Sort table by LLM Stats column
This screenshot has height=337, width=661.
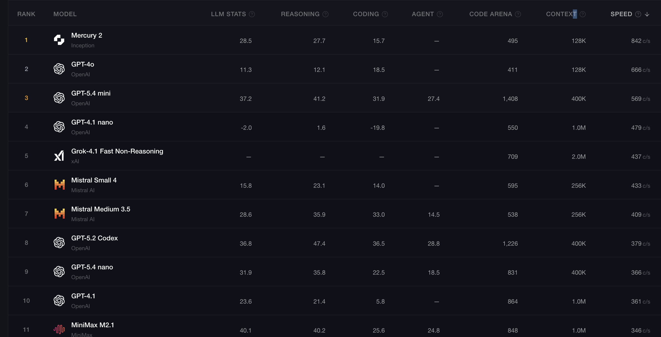tap(228, 14)
